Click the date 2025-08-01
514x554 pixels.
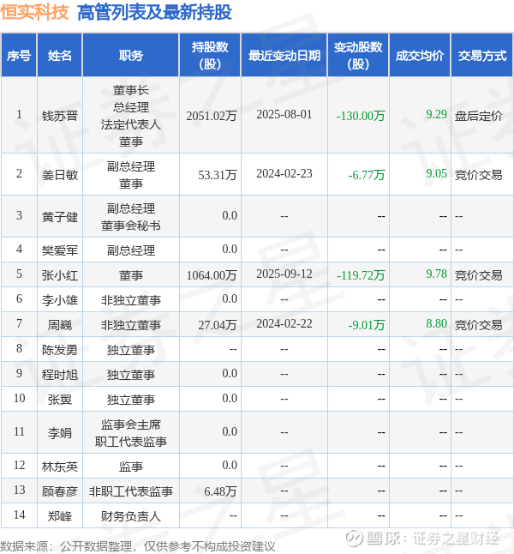[284, 114]
